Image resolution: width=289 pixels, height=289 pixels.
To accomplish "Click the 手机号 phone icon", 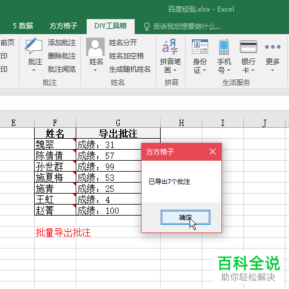I will (224, 47).
